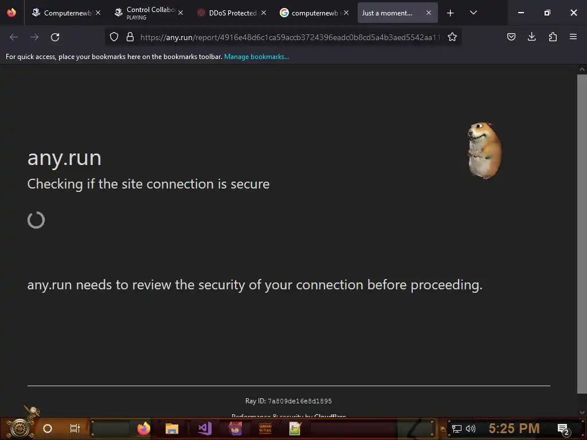Open Visual Studio from the taskbar
The image size is (587, 440).
coord(205,429)
